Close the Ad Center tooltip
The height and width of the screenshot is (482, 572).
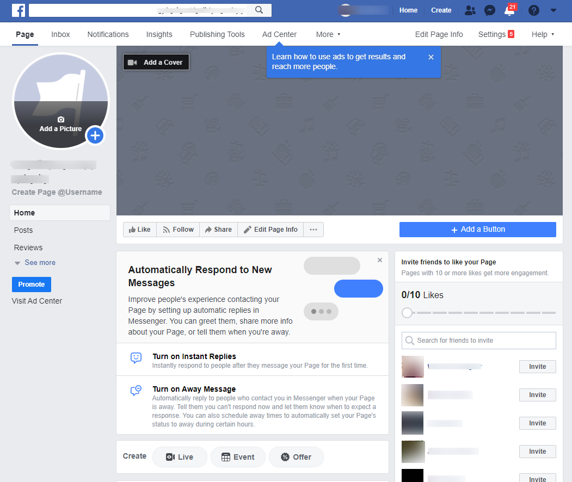[x=431, y=57]
